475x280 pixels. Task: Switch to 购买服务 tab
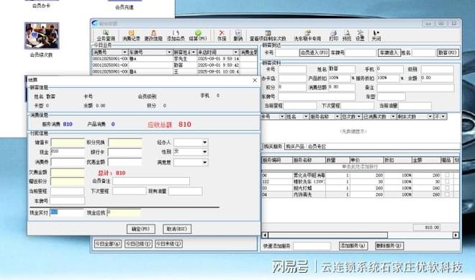(273, 146)
